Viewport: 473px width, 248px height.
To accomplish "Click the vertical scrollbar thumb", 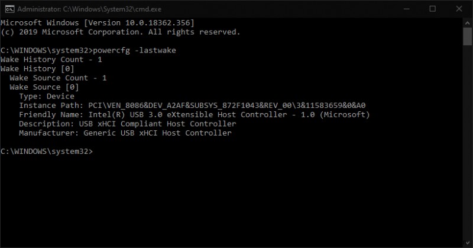I will (467, 35).
